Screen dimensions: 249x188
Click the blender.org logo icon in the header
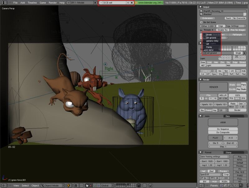[x=136, y=3]
